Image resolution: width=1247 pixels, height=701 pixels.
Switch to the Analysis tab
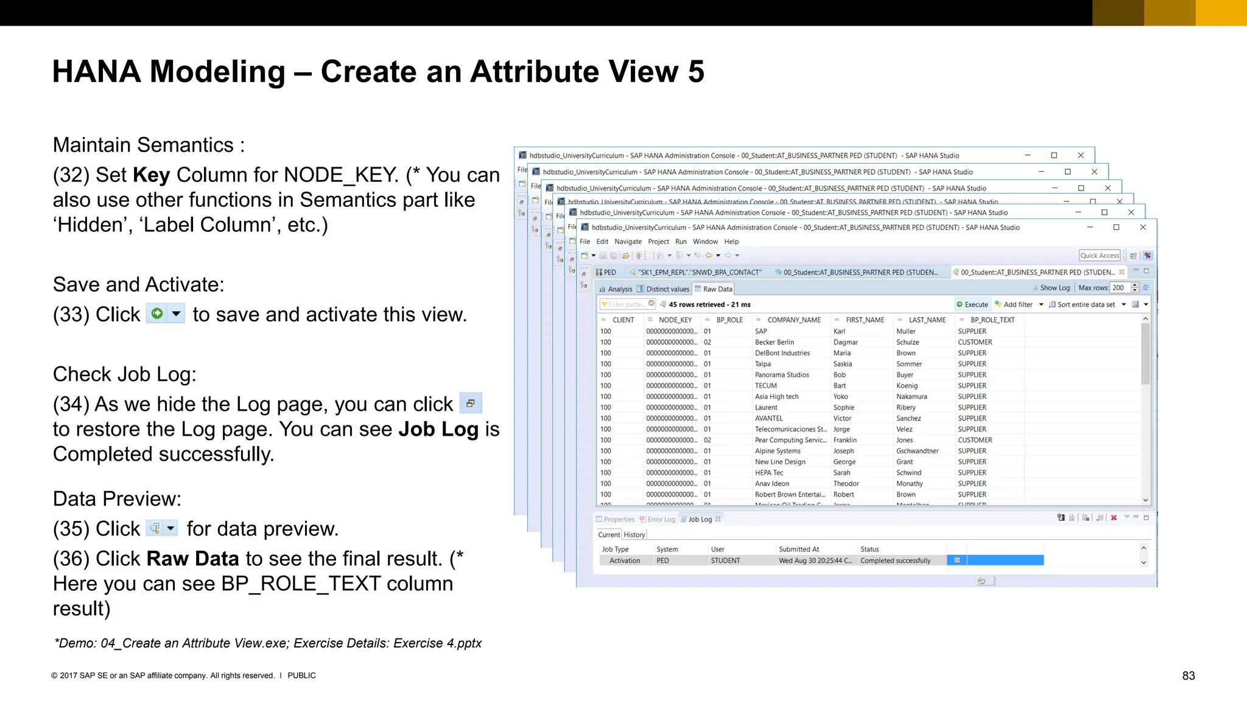pyautogui.click(x=616, y=289)
